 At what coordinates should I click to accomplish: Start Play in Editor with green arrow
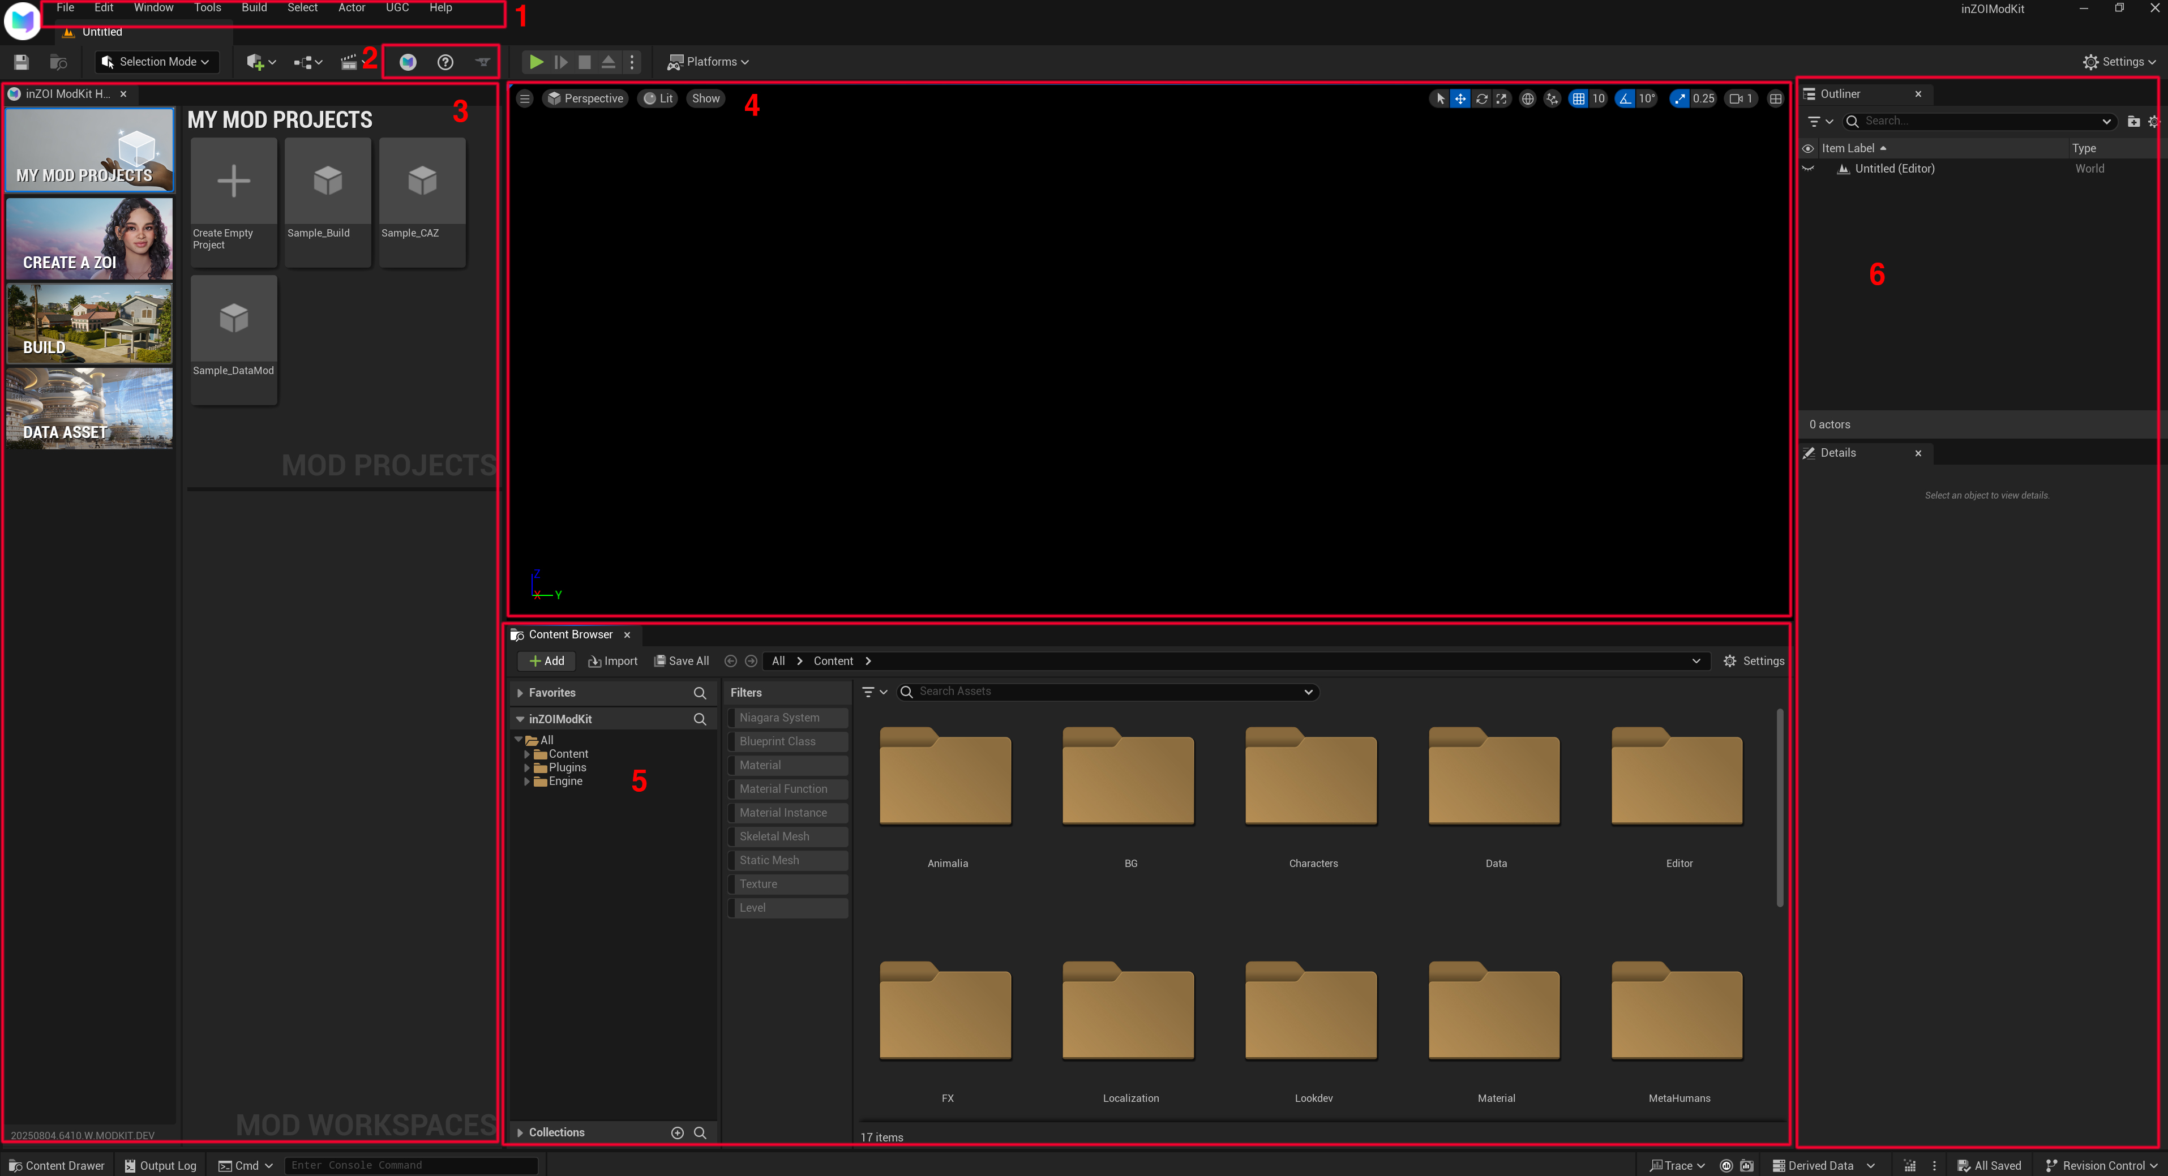pyautogui.click(x=536, y=62)
